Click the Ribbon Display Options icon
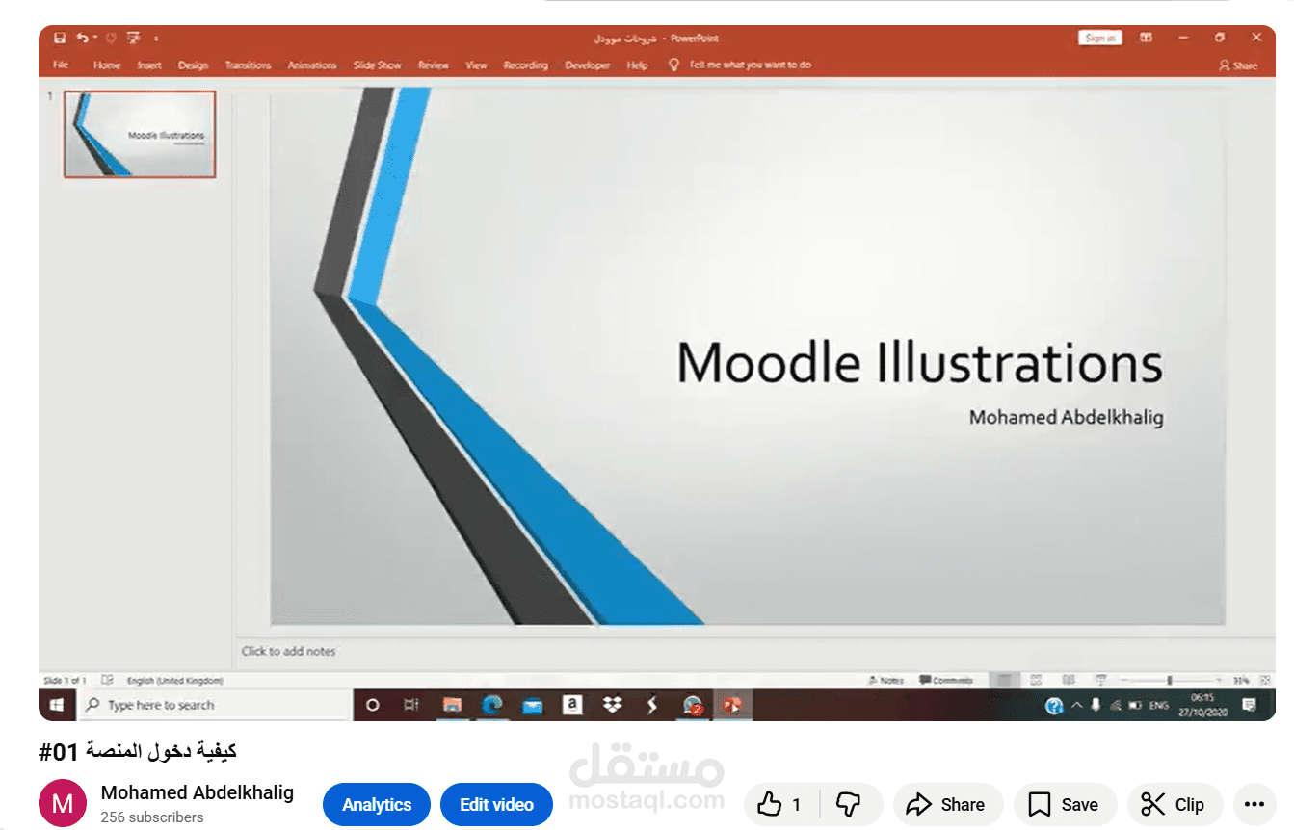The width and height of the screenshot is (1294, 830). pos(1146,38)
